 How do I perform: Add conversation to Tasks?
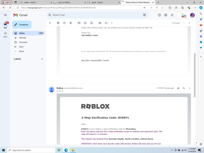coord(91,23)
